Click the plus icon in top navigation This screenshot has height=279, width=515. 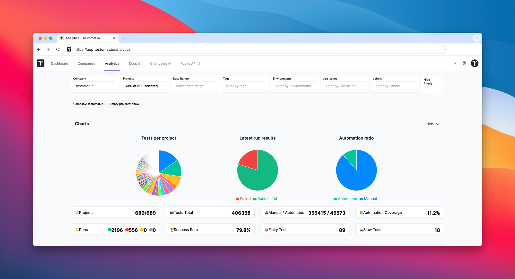tap(455, 63)
